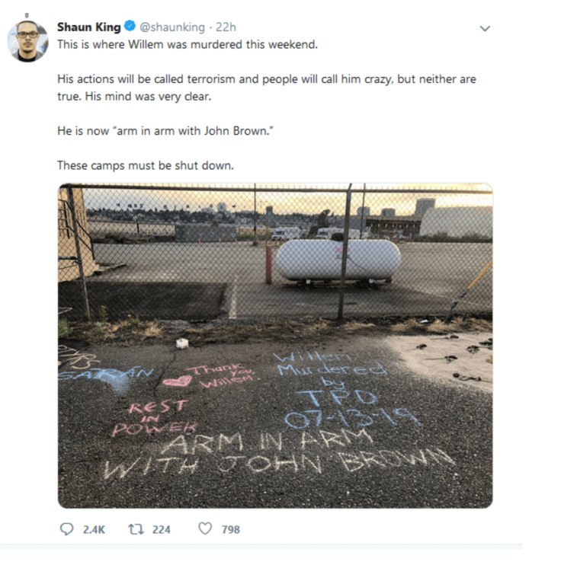Click the 2.4K replies count

(94, 530)
